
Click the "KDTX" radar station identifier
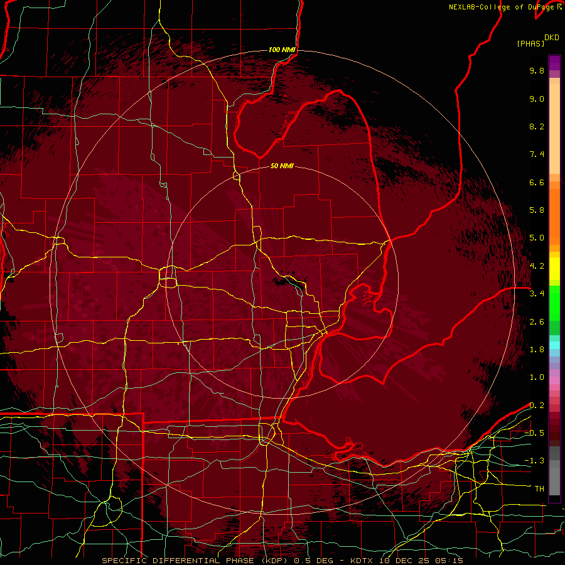(362, 561)
